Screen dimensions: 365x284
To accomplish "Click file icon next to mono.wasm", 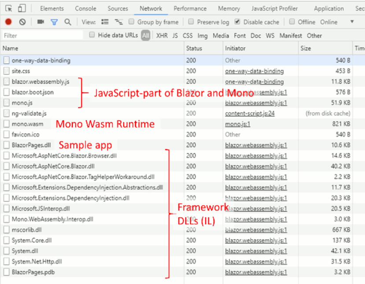I will (x=6, y=124).
